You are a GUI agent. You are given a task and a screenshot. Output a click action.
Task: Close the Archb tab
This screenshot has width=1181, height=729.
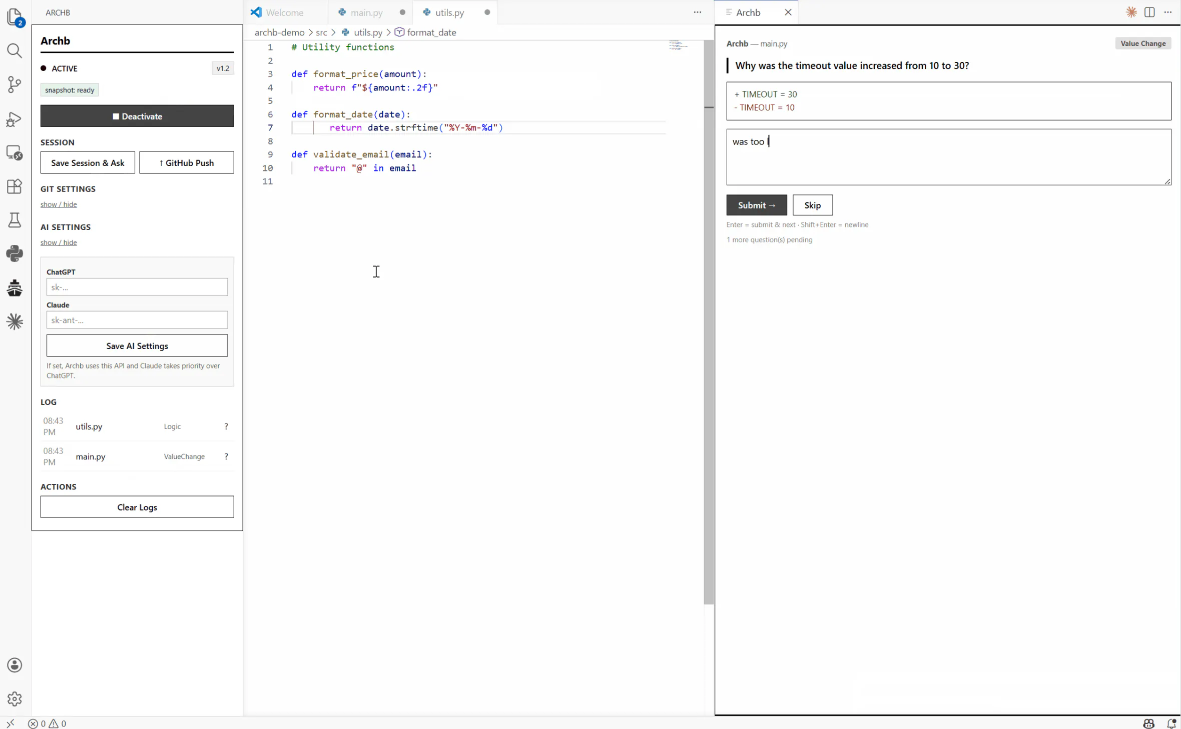[x=788, y=12]
